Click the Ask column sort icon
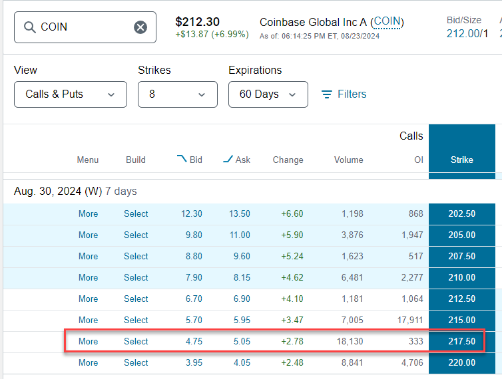Viewport: 502px width, 379px height. 228,159
